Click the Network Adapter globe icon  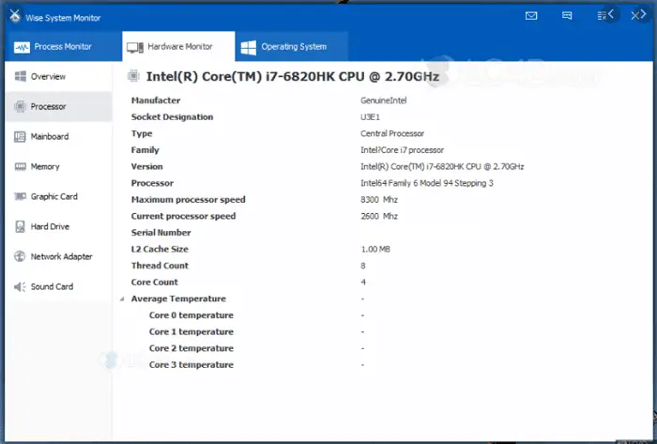click(20, 256)
